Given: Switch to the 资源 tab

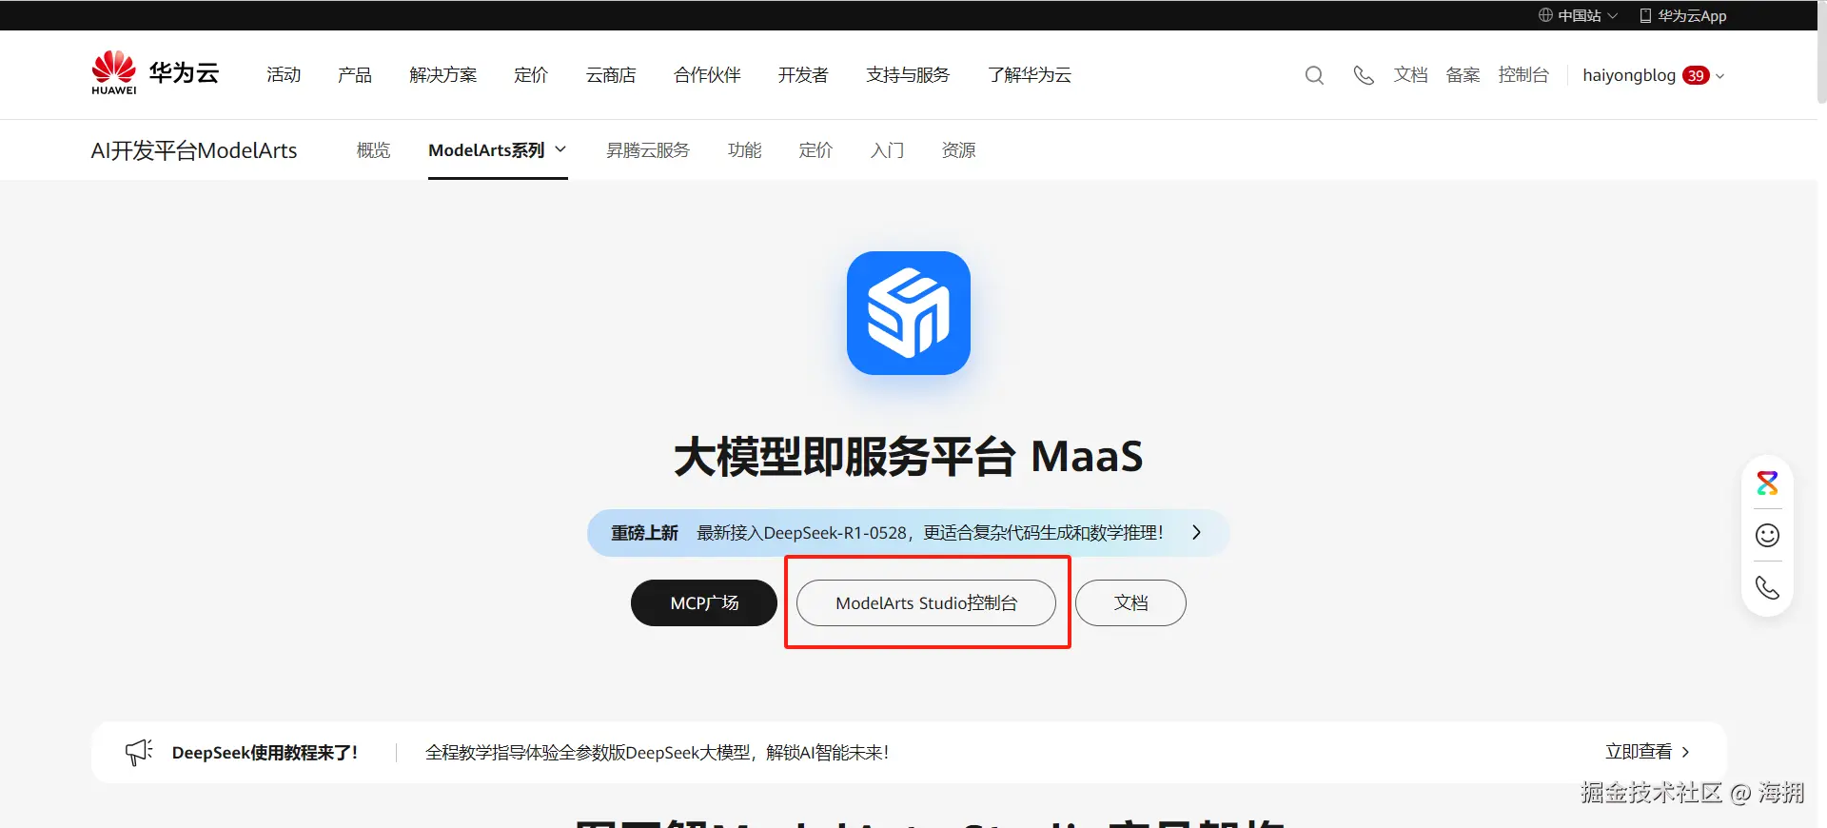Looking at the screenshot, I should pos(958,150).
